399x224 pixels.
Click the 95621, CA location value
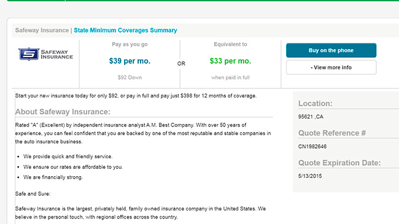[311, 117]
